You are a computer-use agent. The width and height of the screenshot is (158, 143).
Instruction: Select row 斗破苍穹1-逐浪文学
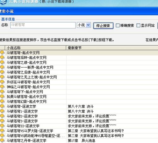79,111
